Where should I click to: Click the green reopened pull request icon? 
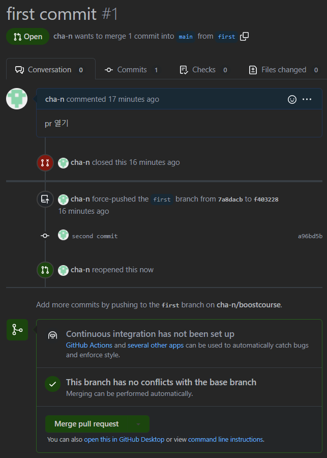[45, 270]
